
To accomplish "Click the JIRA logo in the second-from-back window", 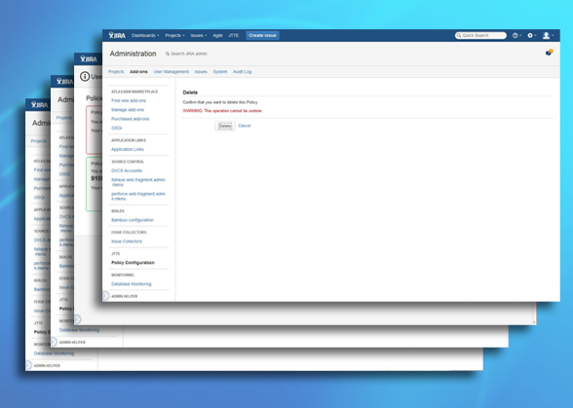I will pyautogui.click(x=64, y=82).
